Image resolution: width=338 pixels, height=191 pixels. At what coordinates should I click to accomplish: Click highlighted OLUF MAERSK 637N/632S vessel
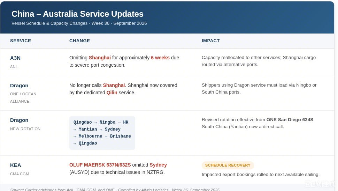pyautogui.click(x=100, y=165)
